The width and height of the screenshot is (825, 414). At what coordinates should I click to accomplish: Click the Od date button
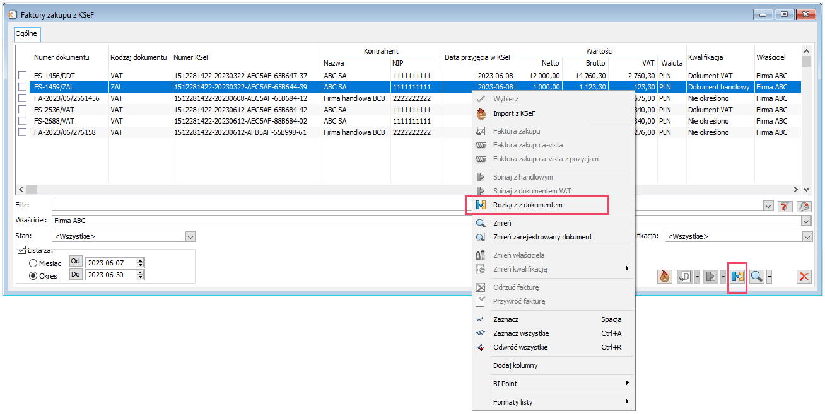coord(76,261)
